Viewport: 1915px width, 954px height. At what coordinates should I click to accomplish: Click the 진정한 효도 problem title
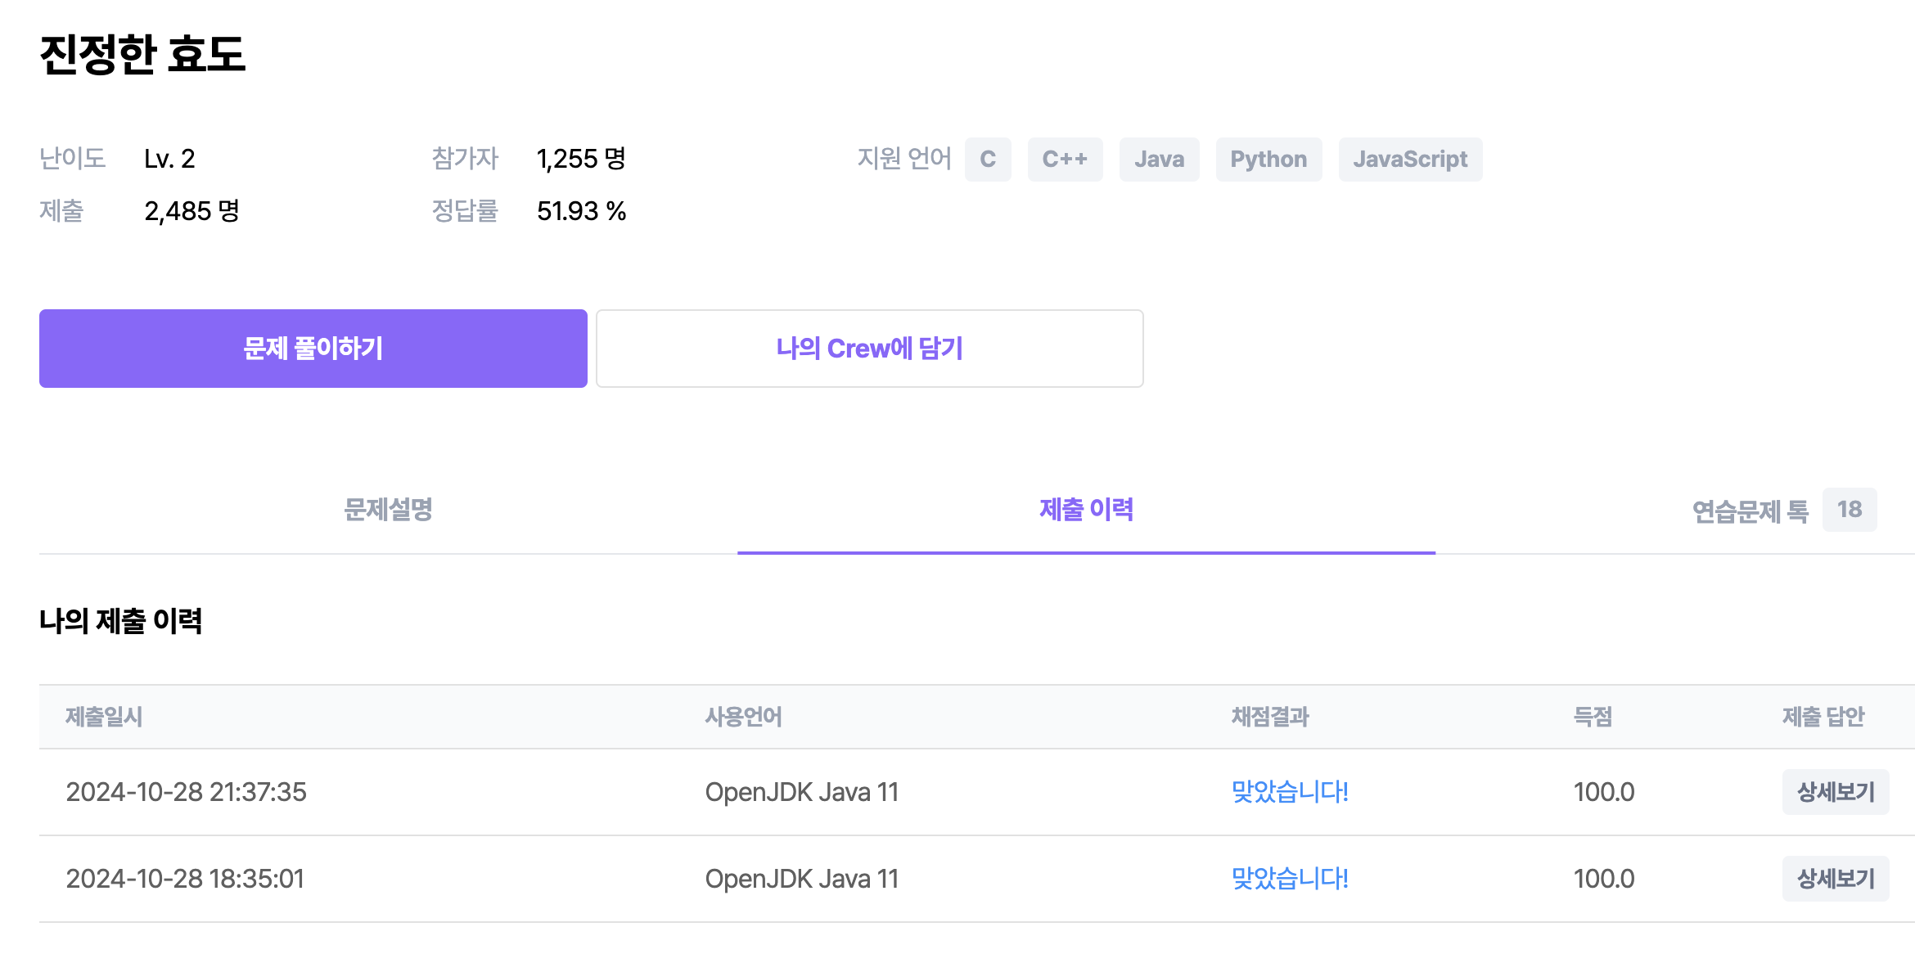coord(142,55)
